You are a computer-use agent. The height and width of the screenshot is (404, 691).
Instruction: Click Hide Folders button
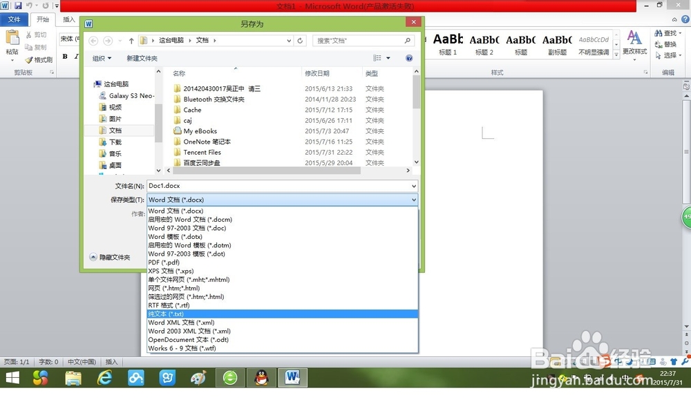[110, 258]
